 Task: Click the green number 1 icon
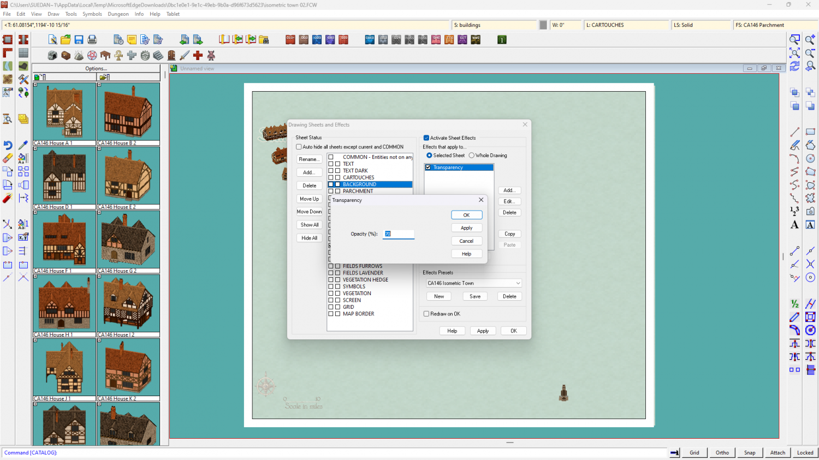click(502, 39)
